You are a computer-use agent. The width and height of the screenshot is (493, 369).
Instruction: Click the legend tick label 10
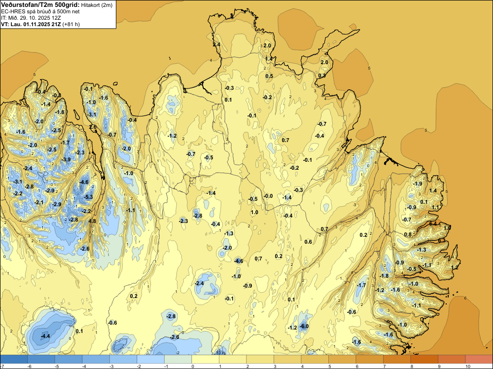467,366
